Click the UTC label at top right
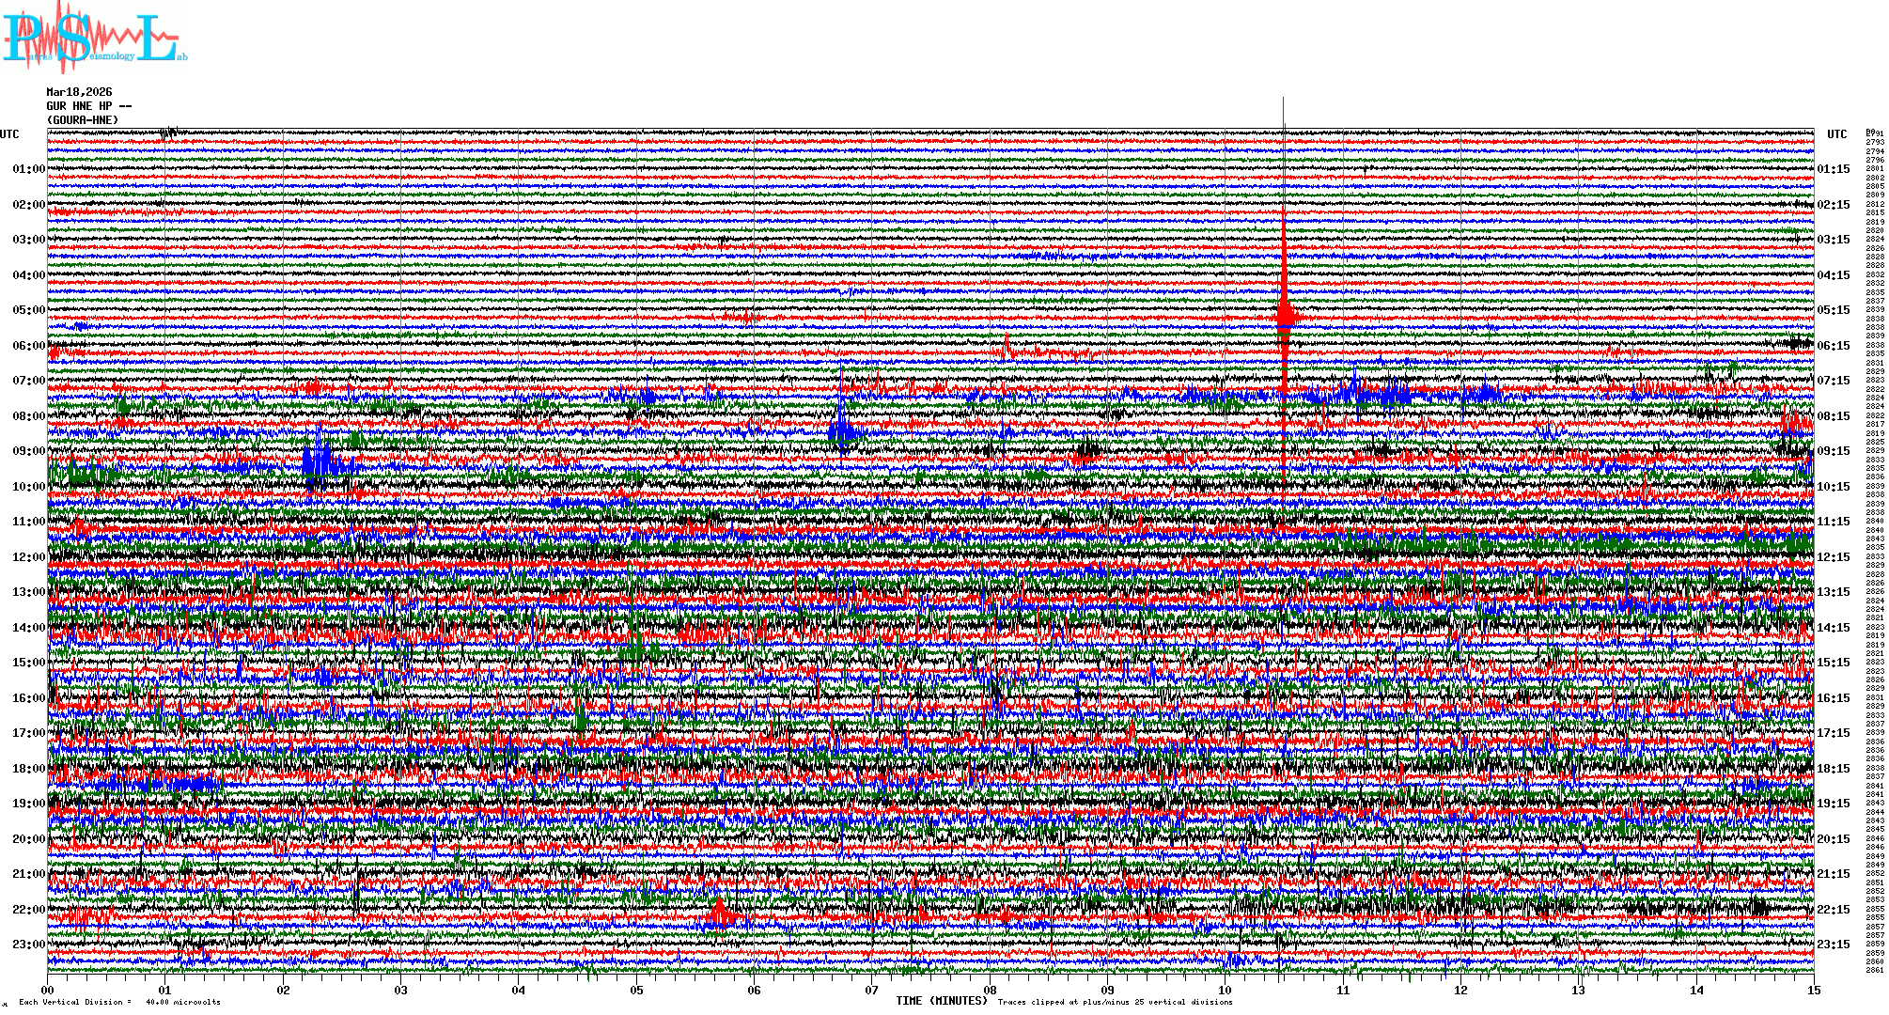 pos(1836,134)
